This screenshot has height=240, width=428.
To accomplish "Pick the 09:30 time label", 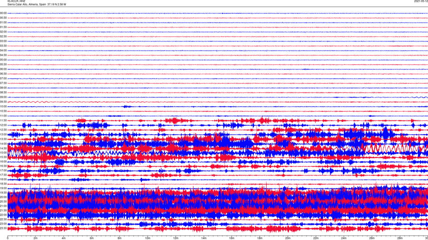I will [3, 102].
